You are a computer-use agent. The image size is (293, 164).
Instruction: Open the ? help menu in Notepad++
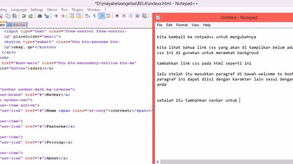point(105,10)
